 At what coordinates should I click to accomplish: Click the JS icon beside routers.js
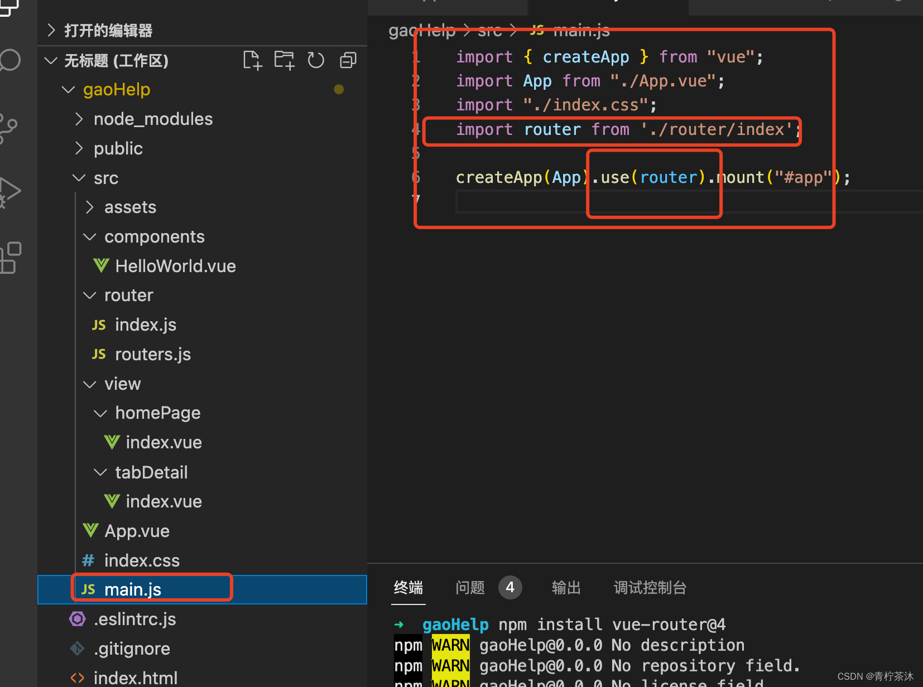coord(99,354)
